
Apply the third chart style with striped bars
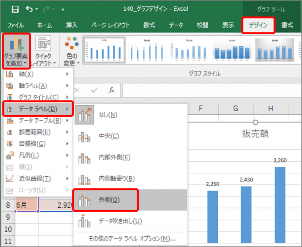pyautogui.click(x=190, y=50)
